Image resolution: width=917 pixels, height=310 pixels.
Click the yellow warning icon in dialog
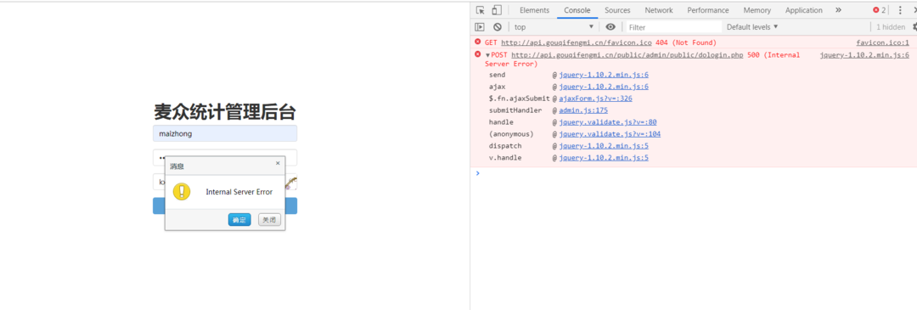[182, 191]
